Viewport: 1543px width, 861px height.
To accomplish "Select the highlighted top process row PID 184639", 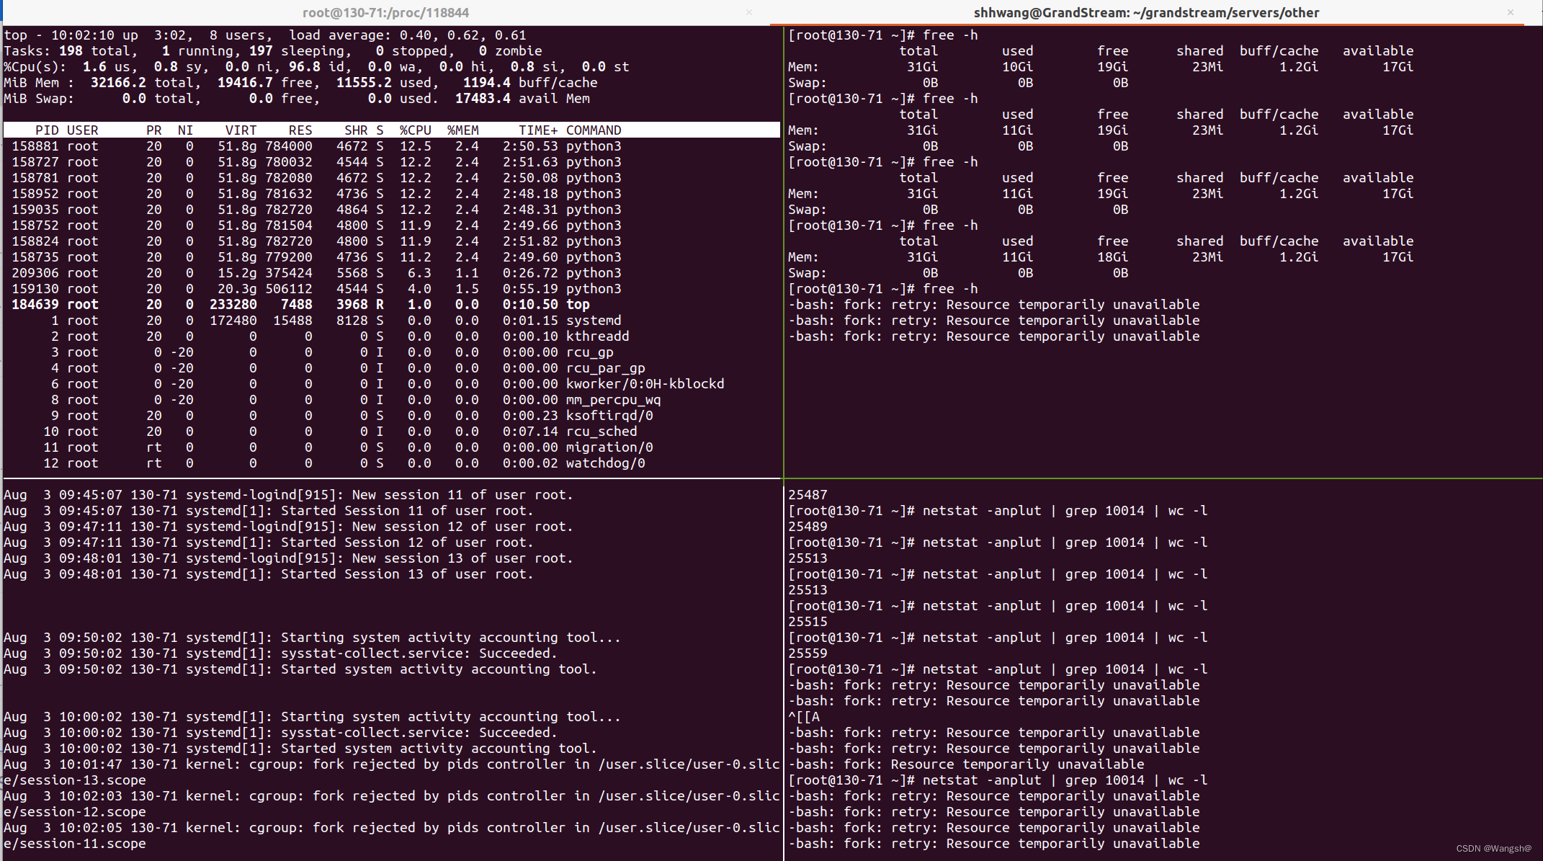I will [391, 305].
